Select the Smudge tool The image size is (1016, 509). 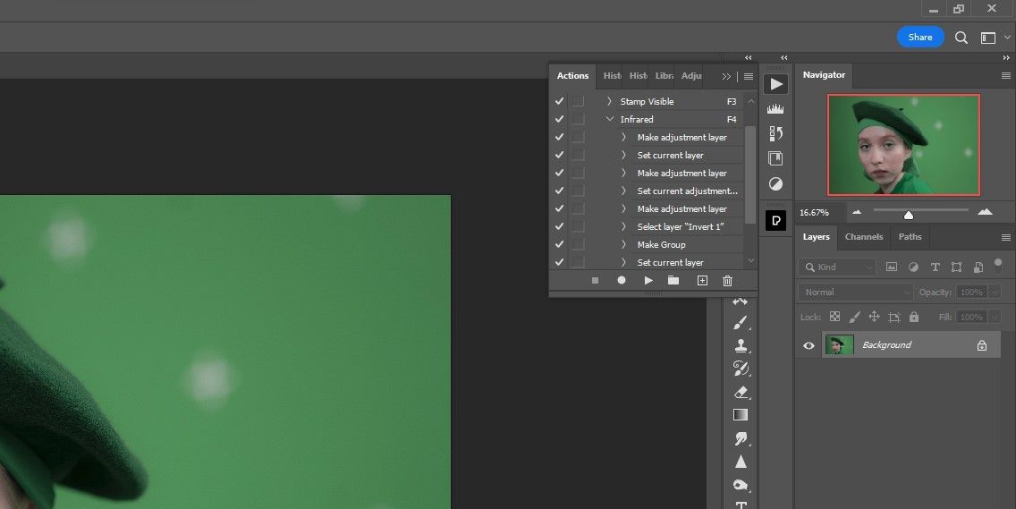pyautogui.click(x=741, y=438)
